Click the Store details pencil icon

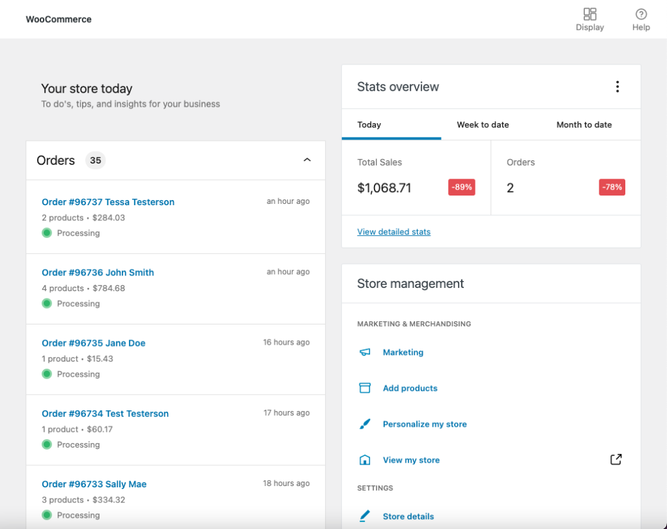pyautogui.click(x=365, y=517)
